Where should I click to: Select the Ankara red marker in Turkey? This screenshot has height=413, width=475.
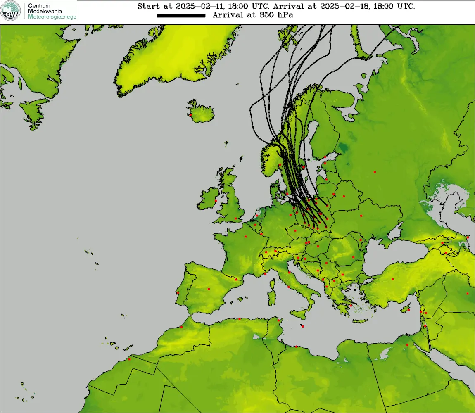[x=393, y=279]
